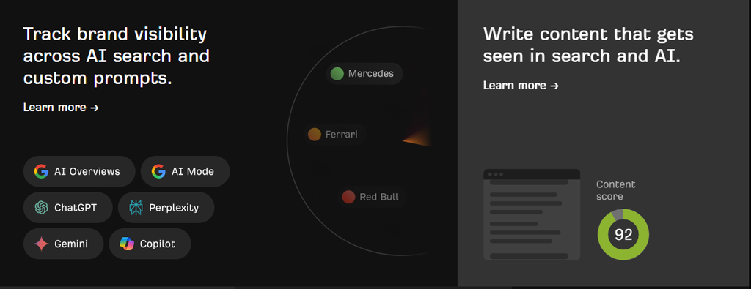Click the Track brand visibility heading

(117, 56)
